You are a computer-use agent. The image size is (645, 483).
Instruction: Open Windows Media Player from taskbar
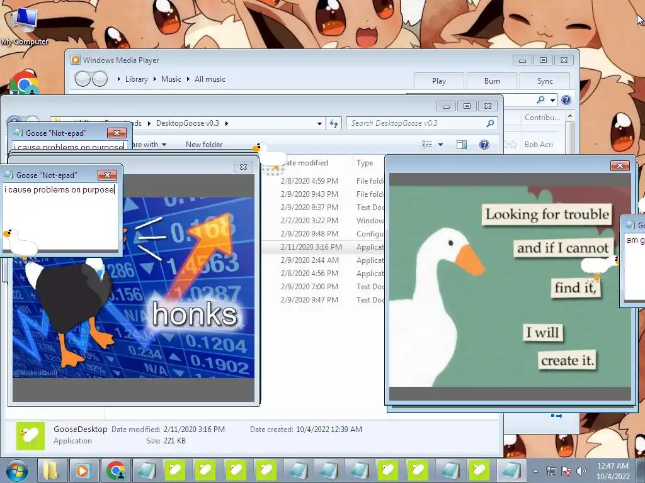click(83, 470)
